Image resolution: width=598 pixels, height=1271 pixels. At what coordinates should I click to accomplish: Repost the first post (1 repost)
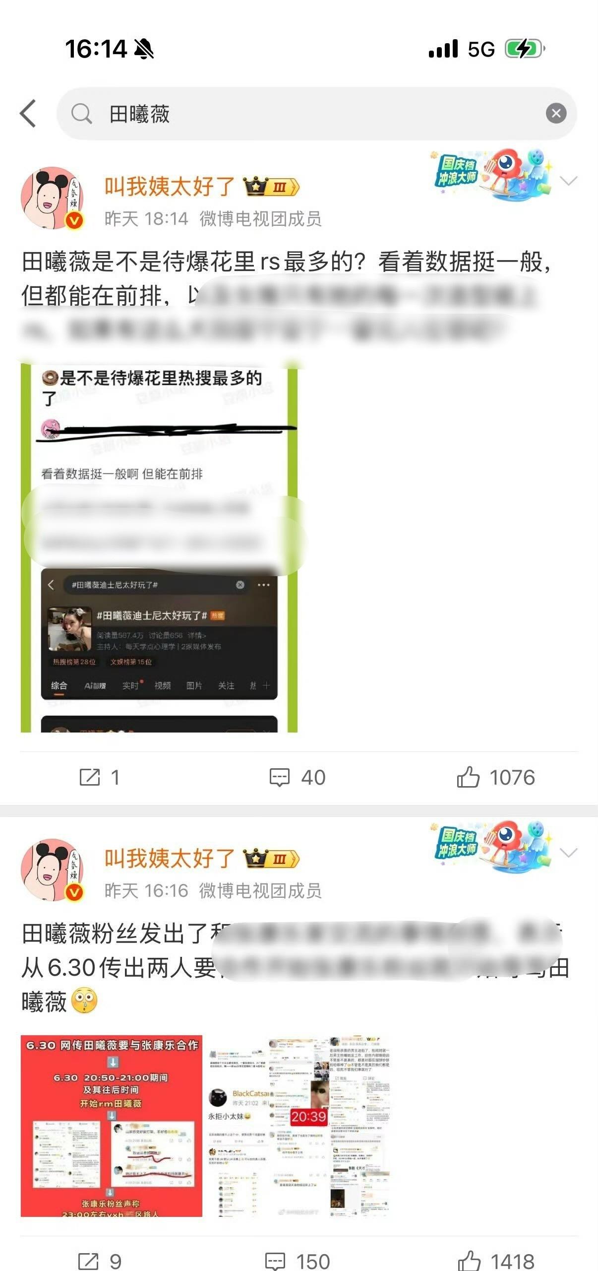(100, 777)
